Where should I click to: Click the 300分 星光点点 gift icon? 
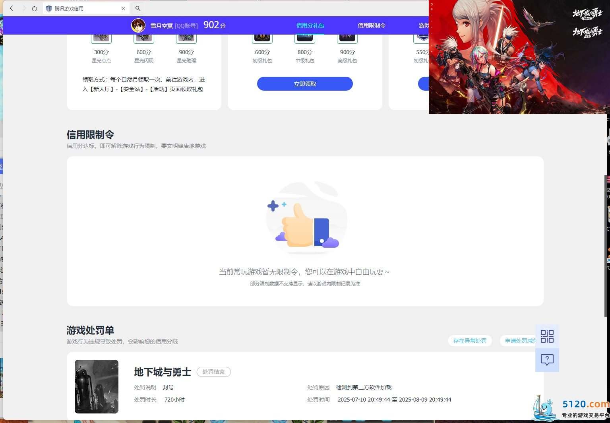[x=101, y=38]
